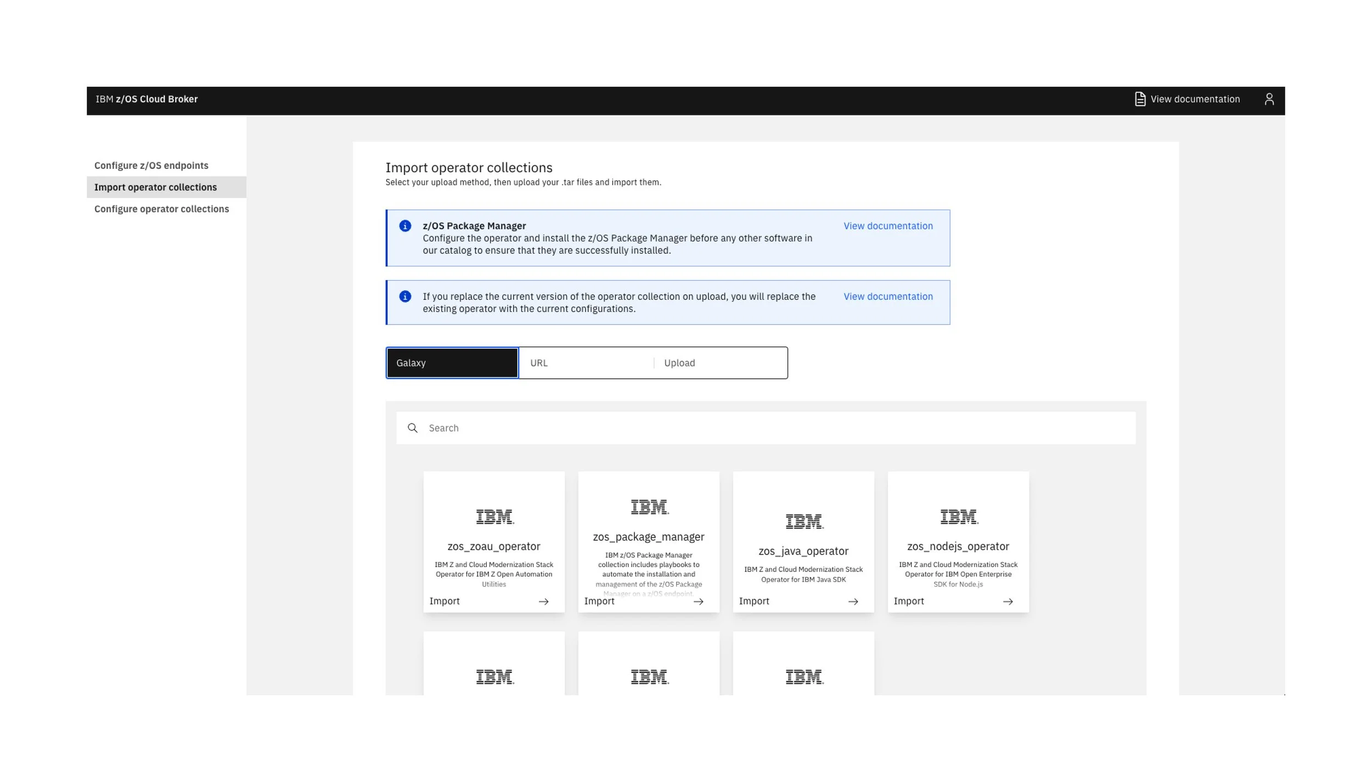
Task: Click View documentation in the top header
Action: (1195, 99)
